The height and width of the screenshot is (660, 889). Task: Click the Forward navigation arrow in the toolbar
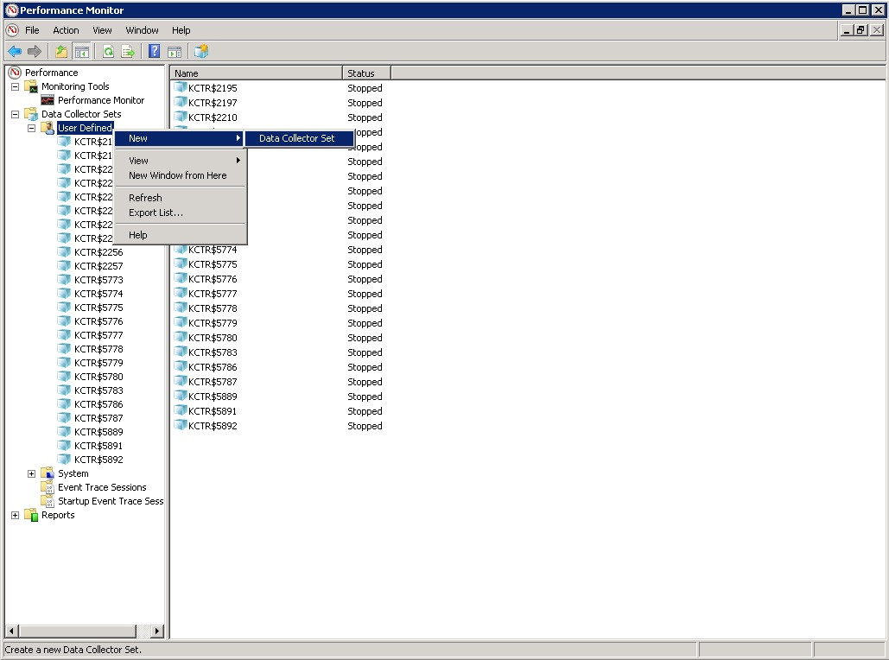[x=34, y=51]
